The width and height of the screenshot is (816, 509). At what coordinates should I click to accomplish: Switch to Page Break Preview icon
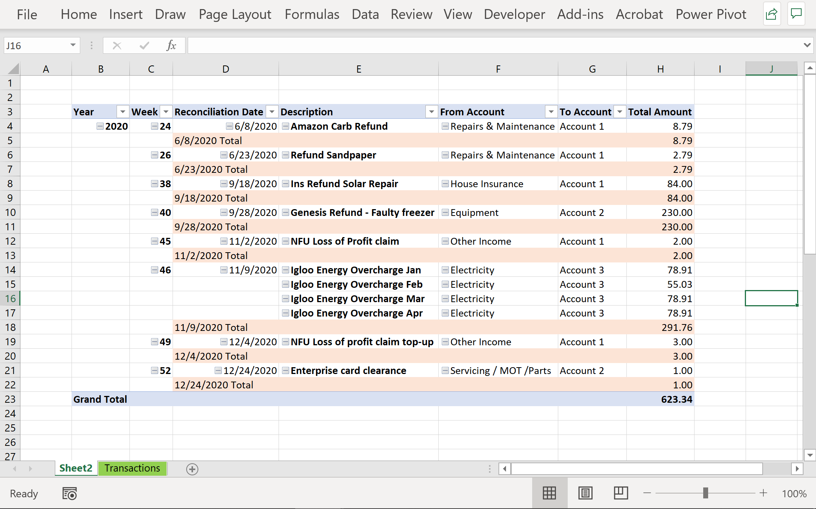point(621,493)
